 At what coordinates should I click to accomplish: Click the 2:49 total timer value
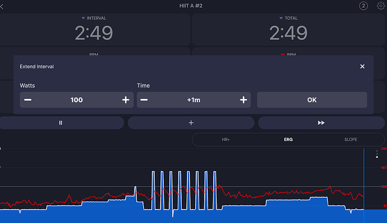coord(288,33)
